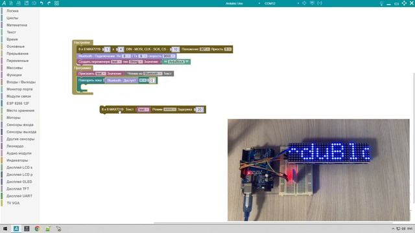
Task: Select the Дисплей UART category
Action: 19,196
